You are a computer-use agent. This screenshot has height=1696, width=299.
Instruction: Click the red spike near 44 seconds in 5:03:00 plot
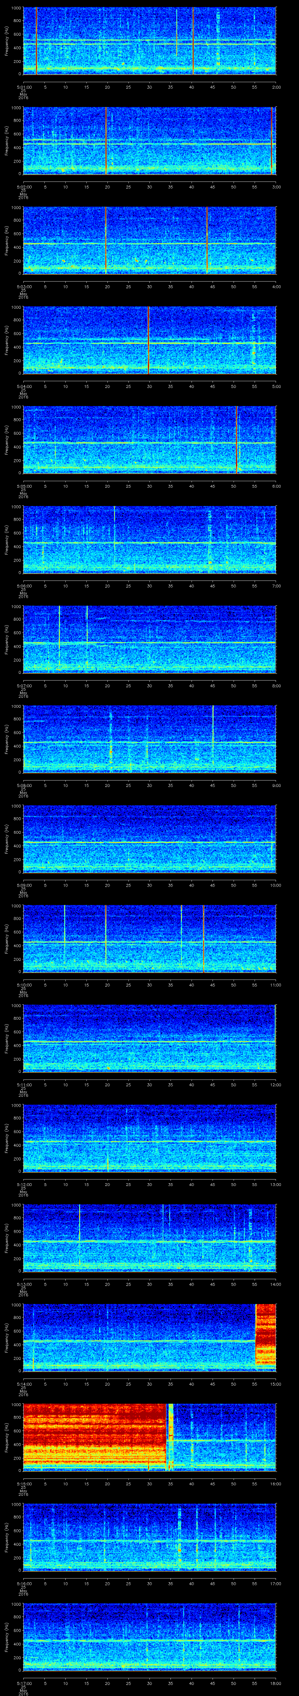point(207,240)
